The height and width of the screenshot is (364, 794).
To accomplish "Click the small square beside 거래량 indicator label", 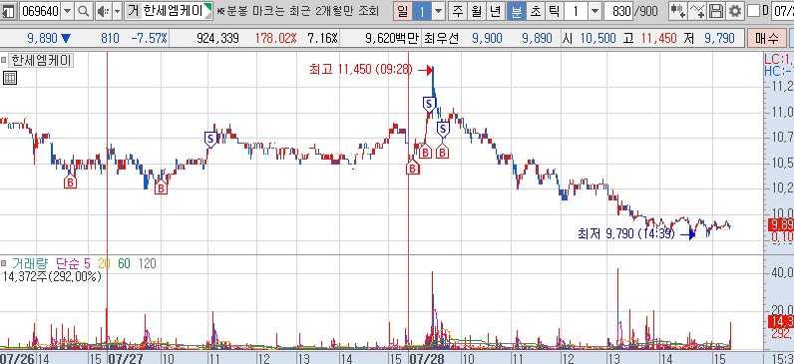I will tap(4, 263).
